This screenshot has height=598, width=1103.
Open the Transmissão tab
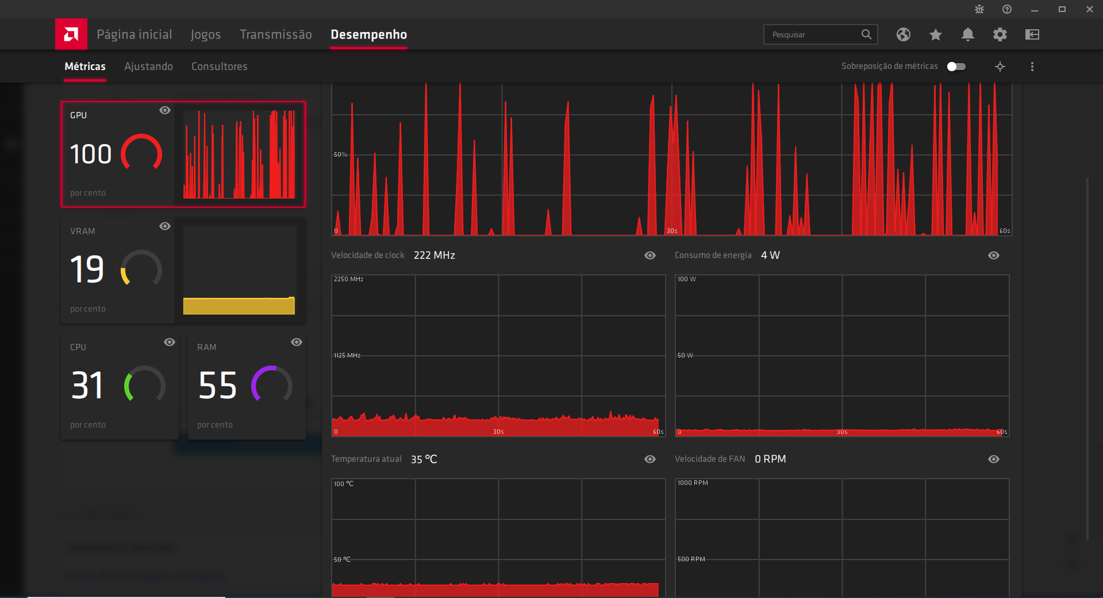pos(276,34)
